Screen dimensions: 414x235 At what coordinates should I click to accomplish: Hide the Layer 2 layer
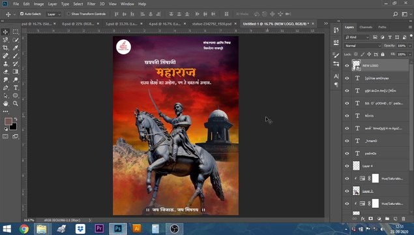click(347, 191)
